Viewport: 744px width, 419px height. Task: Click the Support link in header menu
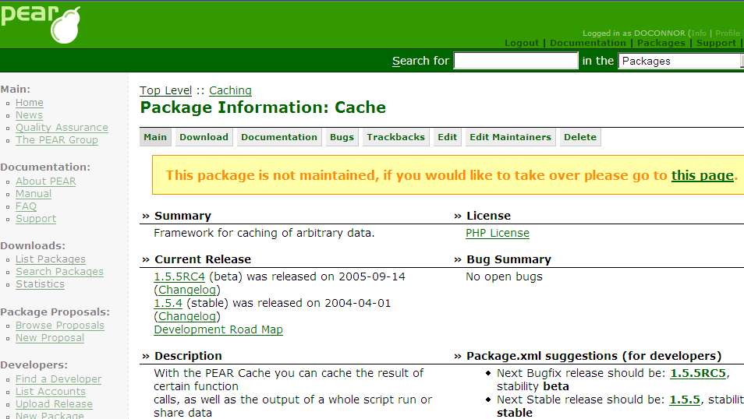coord(716,43)
